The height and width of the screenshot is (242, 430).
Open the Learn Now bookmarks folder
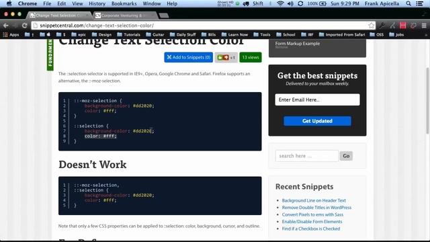[x=234, y=34]
